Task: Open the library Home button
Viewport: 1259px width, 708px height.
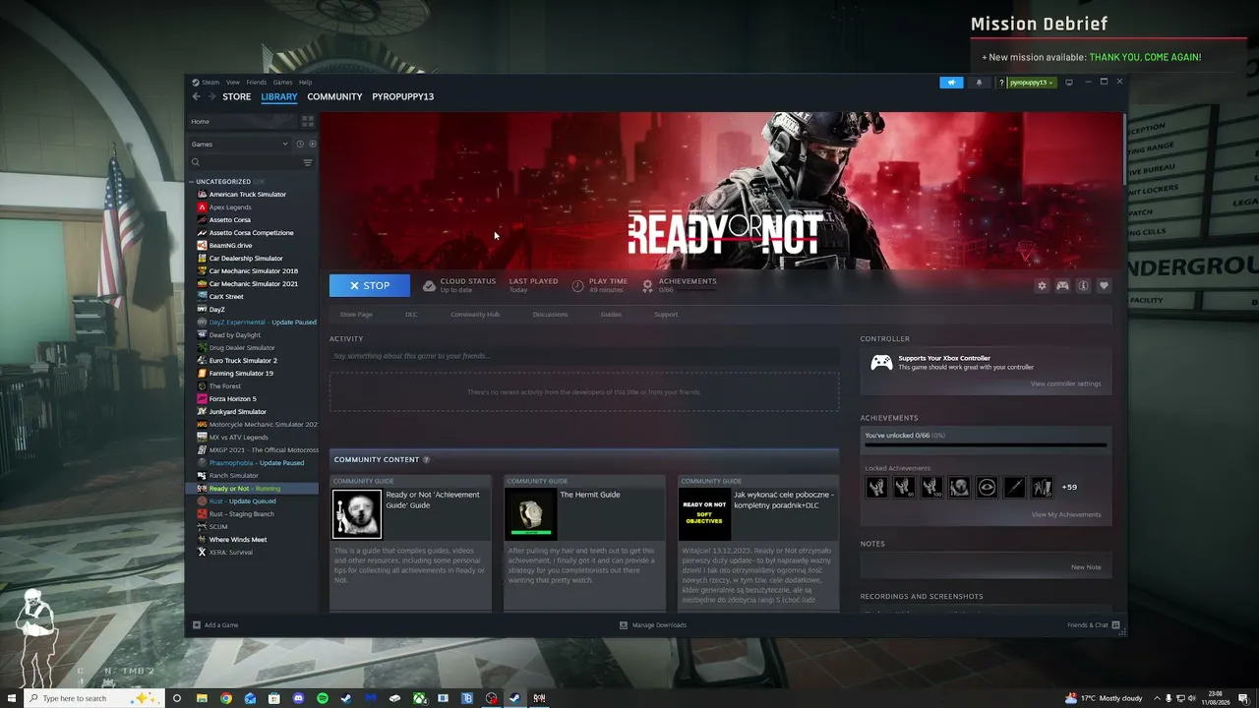Action: (x=242, y=121)
